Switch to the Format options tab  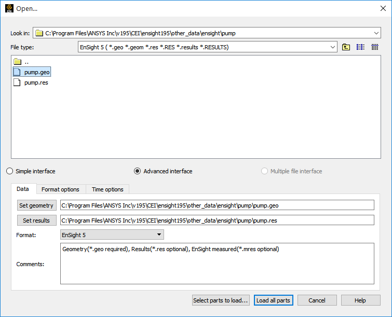click(x=60, y=189)
